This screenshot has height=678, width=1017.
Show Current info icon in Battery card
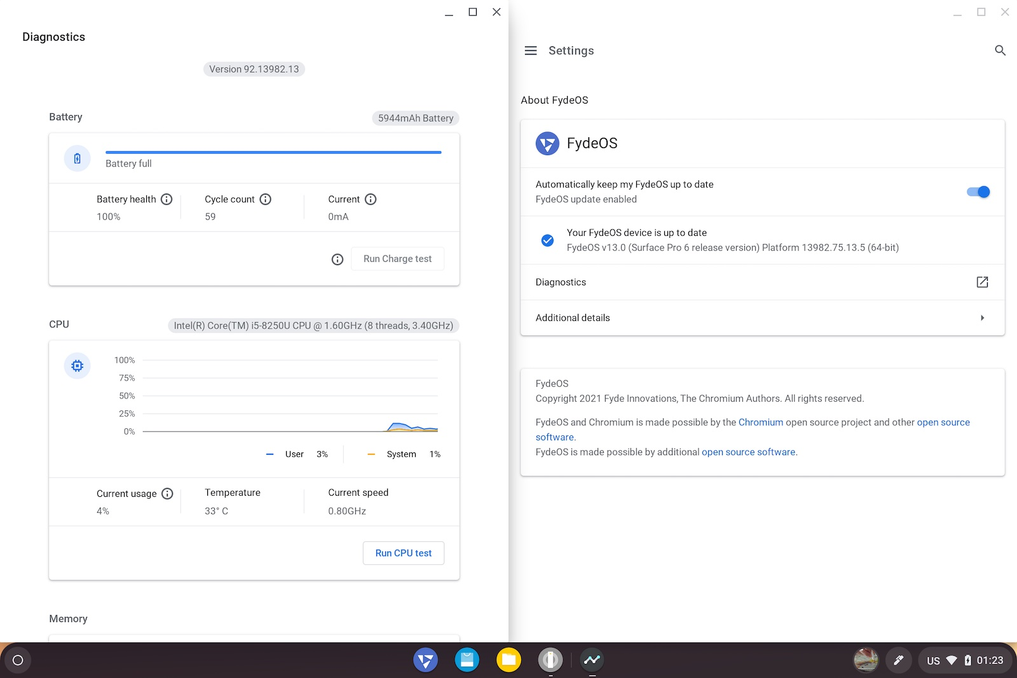click(371, 200)
